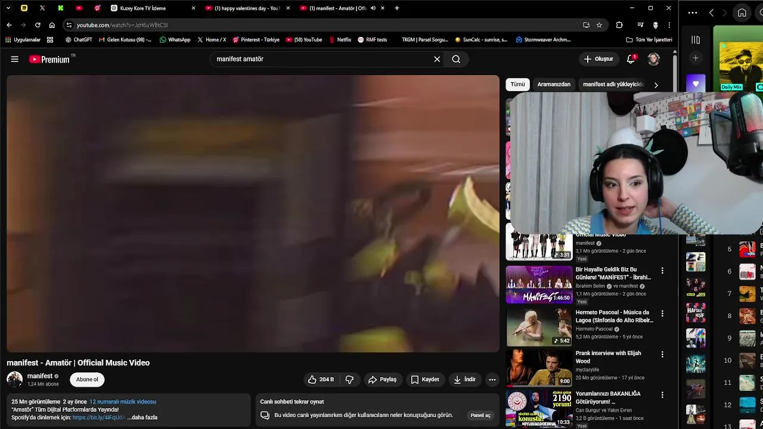
Task: Open the manifest channel name link
Action: coord(40,376)
